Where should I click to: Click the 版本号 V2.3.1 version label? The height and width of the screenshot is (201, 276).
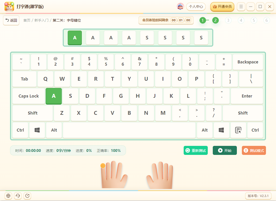coord(258,196)
